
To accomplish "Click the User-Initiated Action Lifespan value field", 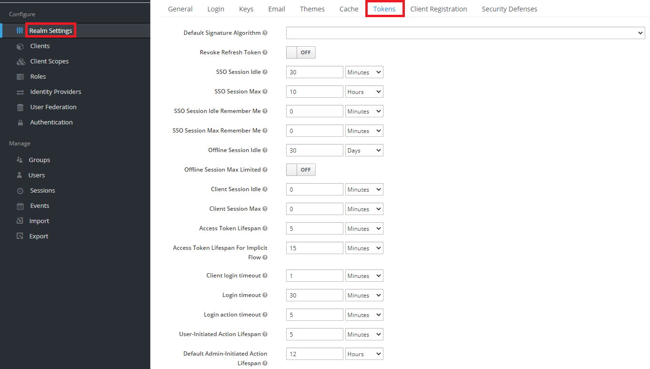I will coord(315,334).
